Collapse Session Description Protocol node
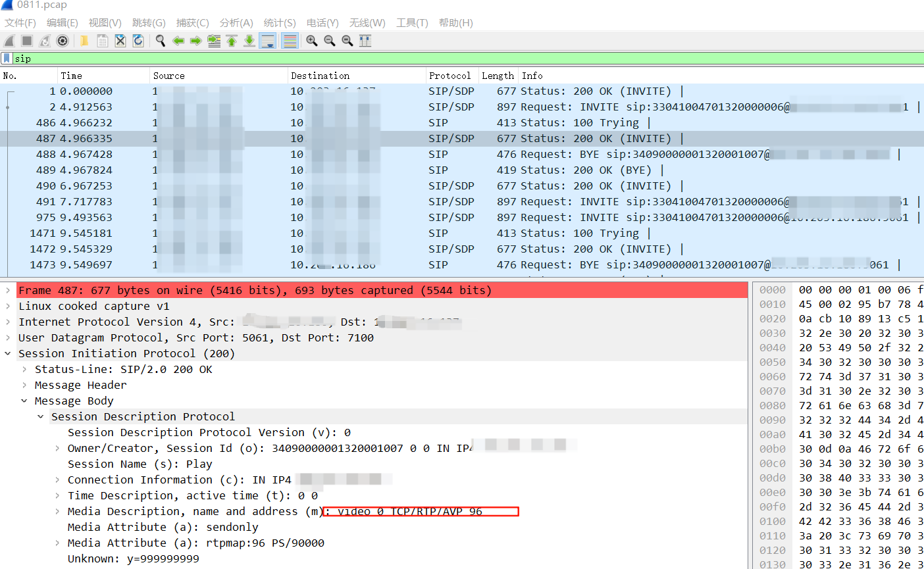The width and height of the screenshot is (924, 569). click(41, 416)
